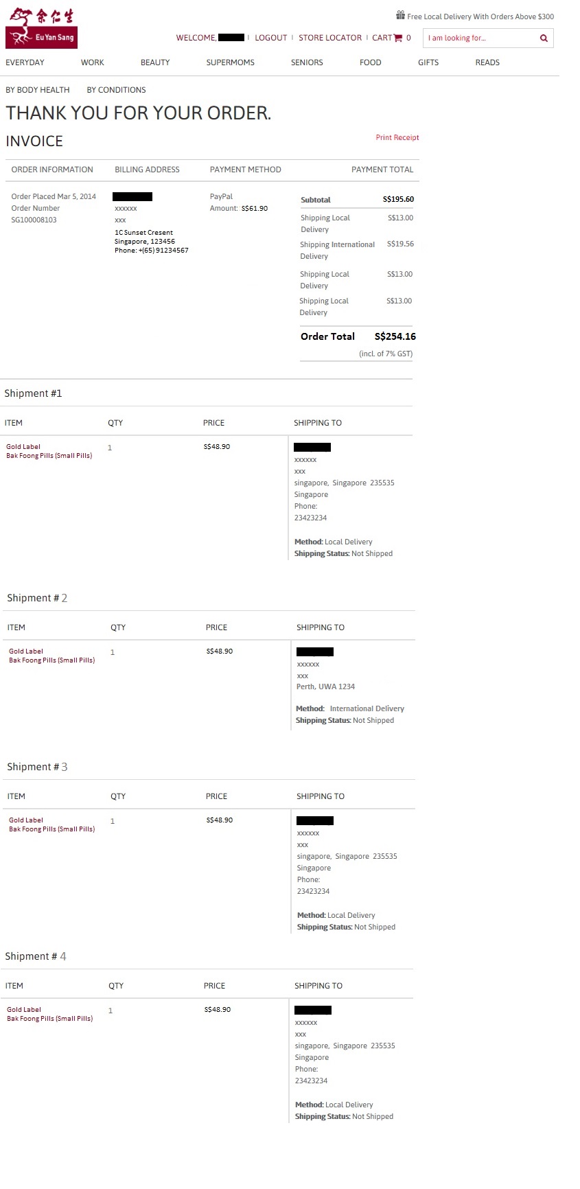Open Bak Foong Pills product in Shipment #4

pyautogui.click(x=49, y=1019)
